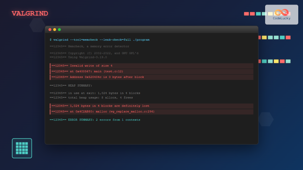Click the hexagon shape under the VALGRIND title
The image size is (303, 170).
coord(37,25)
